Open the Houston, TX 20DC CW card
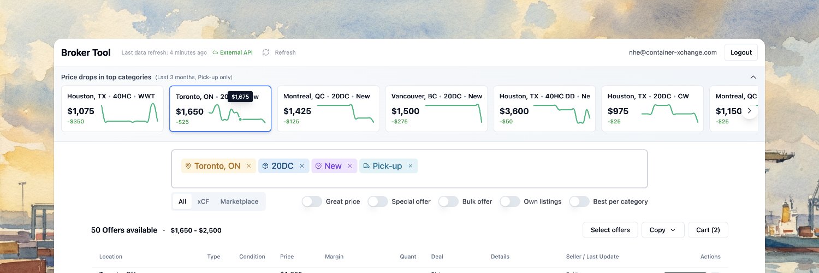The height and width of the screenshot is (273, 819). (652, 109)
